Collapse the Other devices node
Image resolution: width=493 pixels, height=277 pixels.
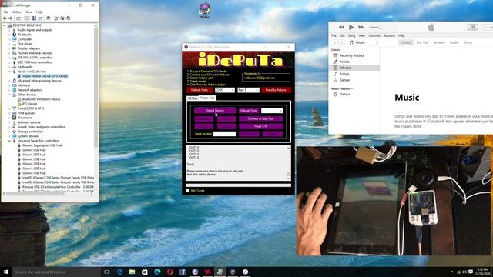pyautogui.click(x=9, y=95)
